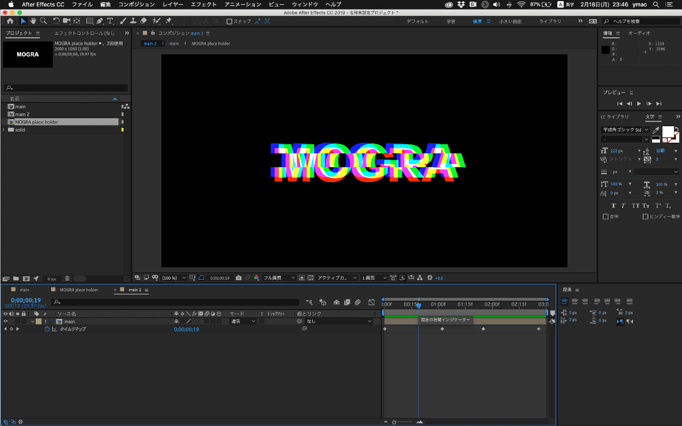Select the Horizontal Type tool
Image resolution: width=682 pixels, height=426 pixels.
110,21
